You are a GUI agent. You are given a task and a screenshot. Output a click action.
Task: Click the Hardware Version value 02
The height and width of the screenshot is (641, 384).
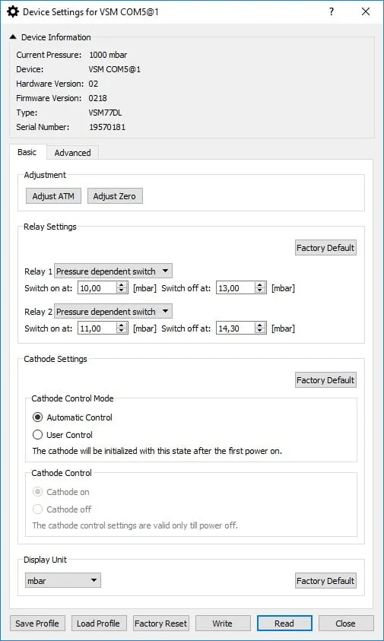(x=94, y=84)
